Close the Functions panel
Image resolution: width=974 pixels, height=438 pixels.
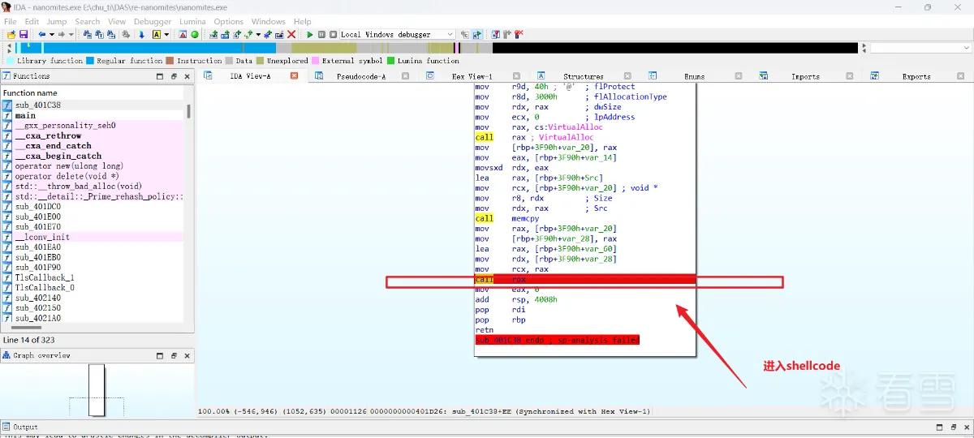point(187,76)
